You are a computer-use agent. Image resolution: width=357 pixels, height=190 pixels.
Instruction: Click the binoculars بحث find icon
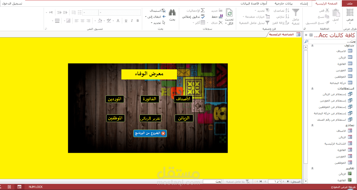pyautogui.click(x=172, y=13)
